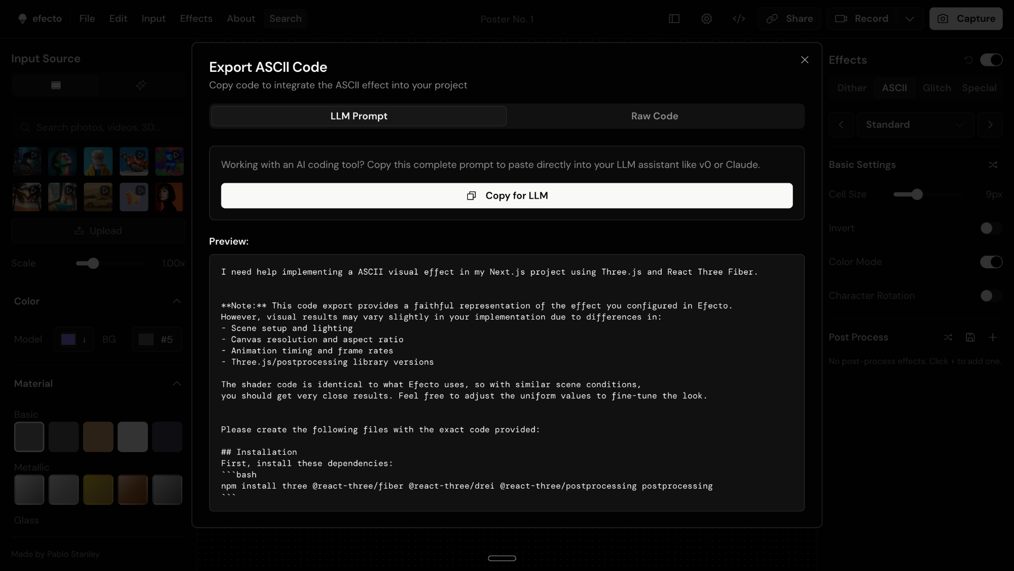Enable the Invert toggle
The width and height of the screenshot is (1014, 571).
(991, 228)
